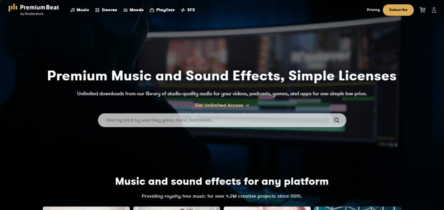Click the waveform icon beside SFX
The height and width of the screenshot is (210, 444).
pyautogui.click(x=183, y=10)
